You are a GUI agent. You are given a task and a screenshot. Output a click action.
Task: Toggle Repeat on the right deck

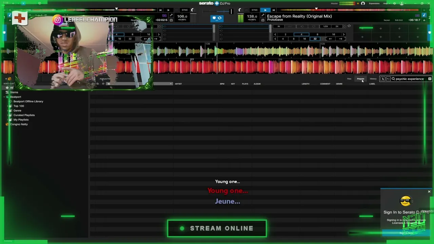click(387, 20)
